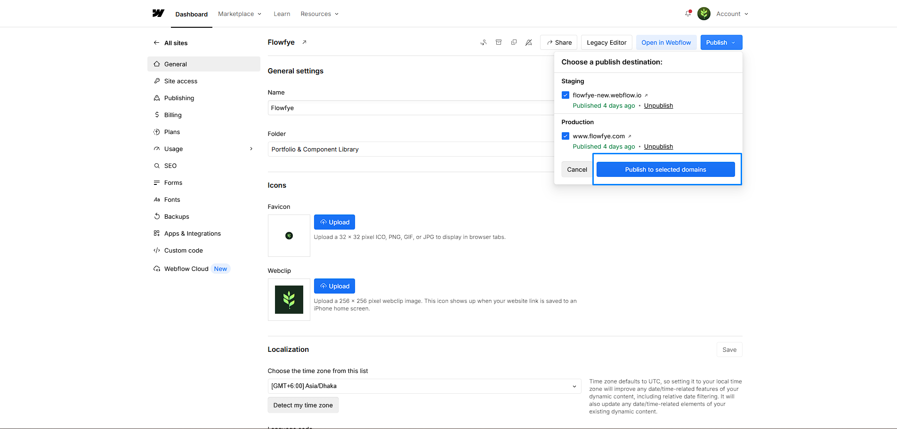Open Legacy Editor

coord(606,42)
